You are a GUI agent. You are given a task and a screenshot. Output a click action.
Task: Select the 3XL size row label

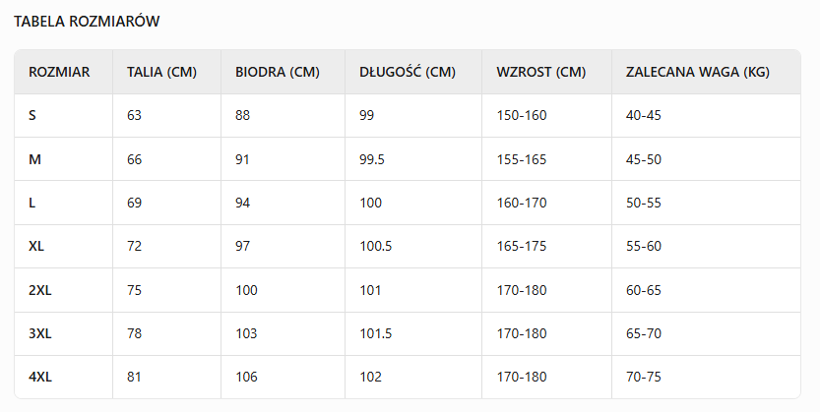point(40,333)
